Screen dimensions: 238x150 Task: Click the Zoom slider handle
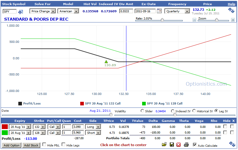click(217, 20)
